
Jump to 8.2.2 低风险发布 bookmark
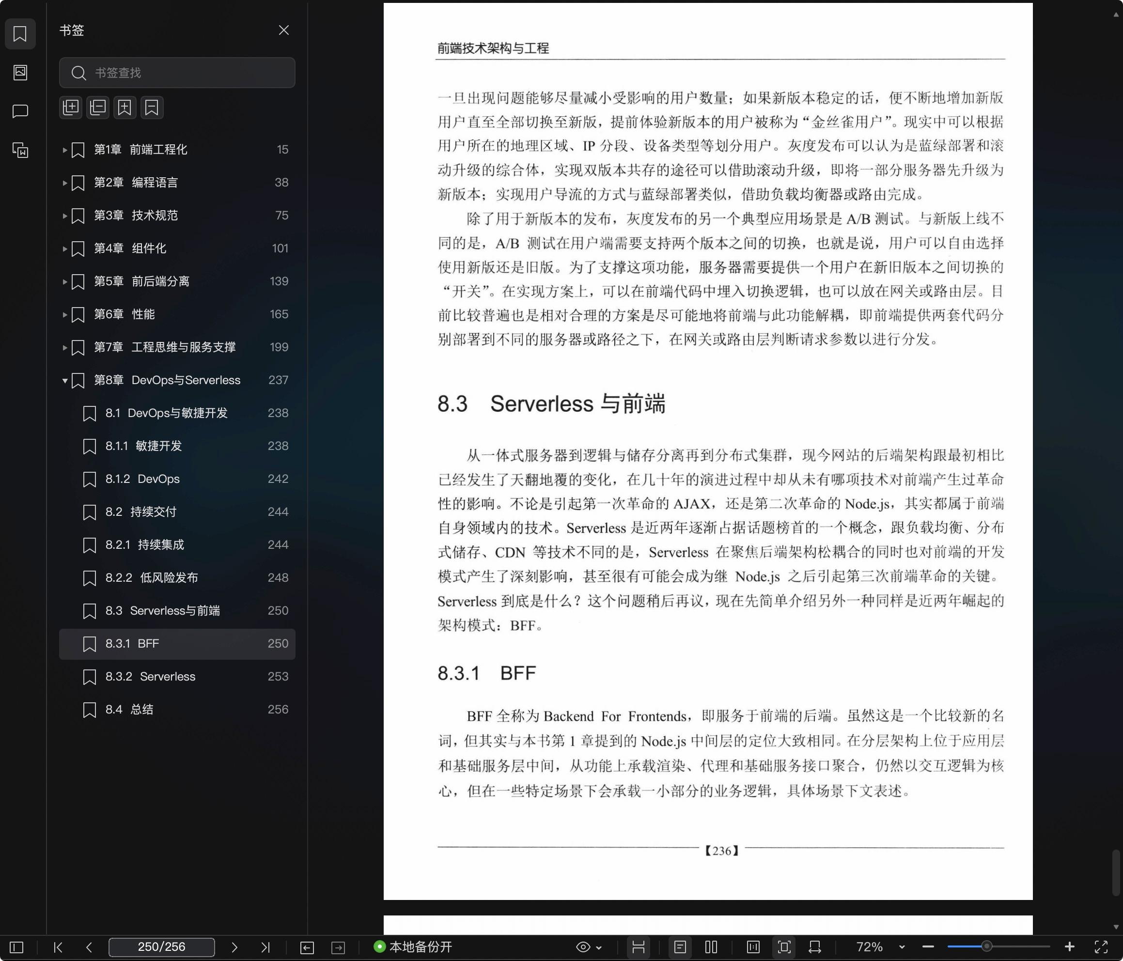[177, 578]
